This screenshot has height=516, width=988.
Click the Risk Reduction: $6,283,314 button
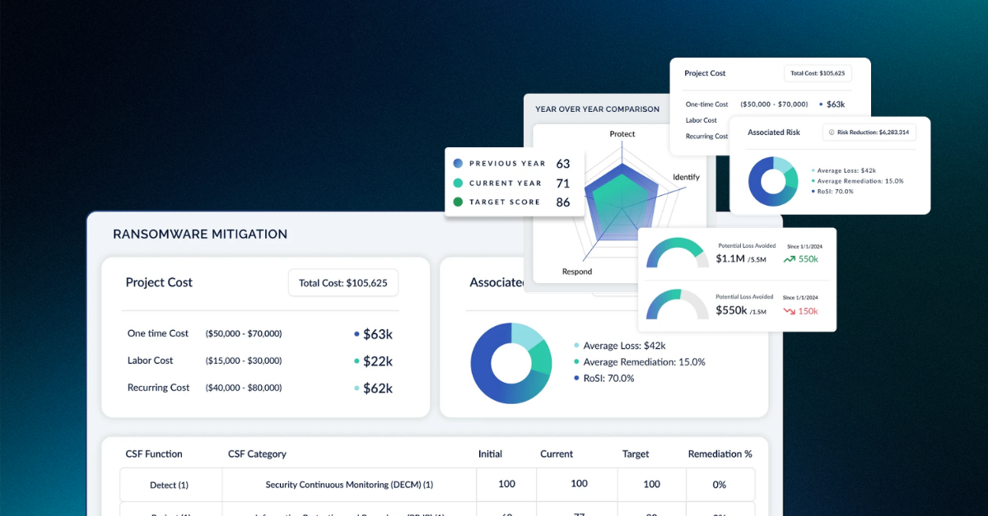tap(869, 132)
